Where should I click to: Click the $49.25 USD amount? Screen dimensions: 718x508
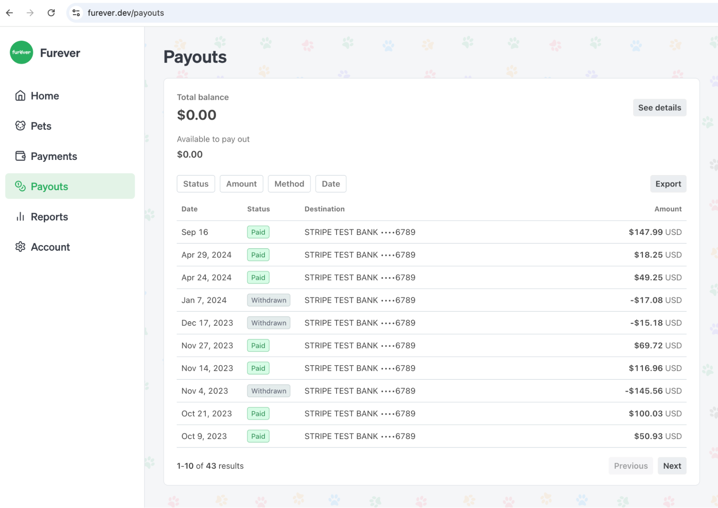[x=658, y=277]
